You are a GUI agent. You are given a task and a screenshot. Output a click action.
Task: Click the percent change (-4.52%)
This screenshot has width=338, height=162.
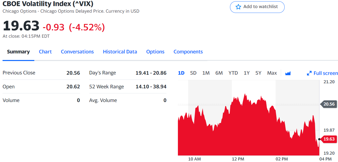[87, 27]
